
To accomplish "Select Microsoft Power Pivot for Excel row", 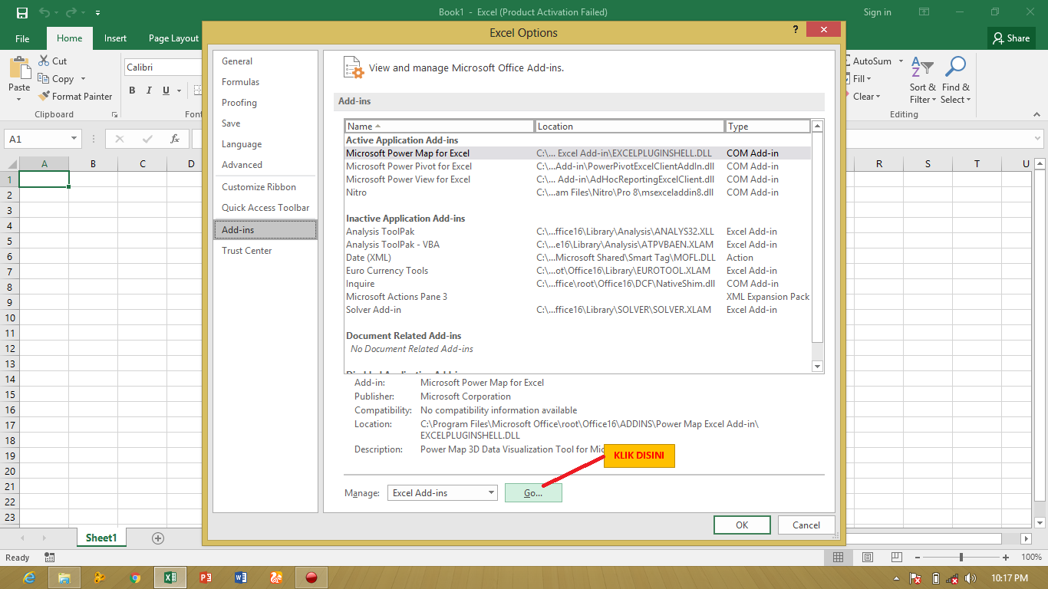I will click(x=578, y=166).
